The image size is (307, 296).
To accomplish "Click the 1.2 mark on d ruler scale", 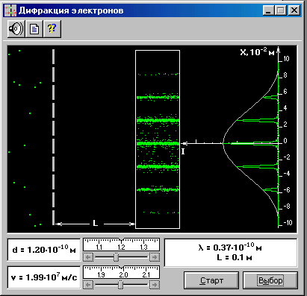I will [x=121, y=247].
